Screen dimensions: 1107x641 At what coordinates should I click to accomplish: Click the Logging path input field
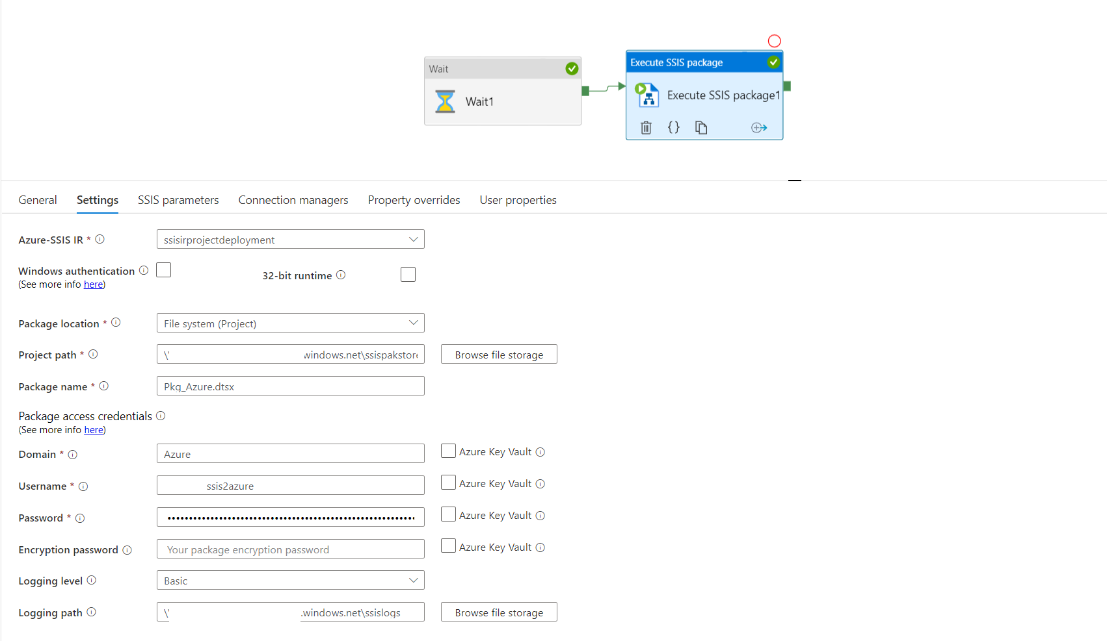pyautogui.click(x=291, y=612)
